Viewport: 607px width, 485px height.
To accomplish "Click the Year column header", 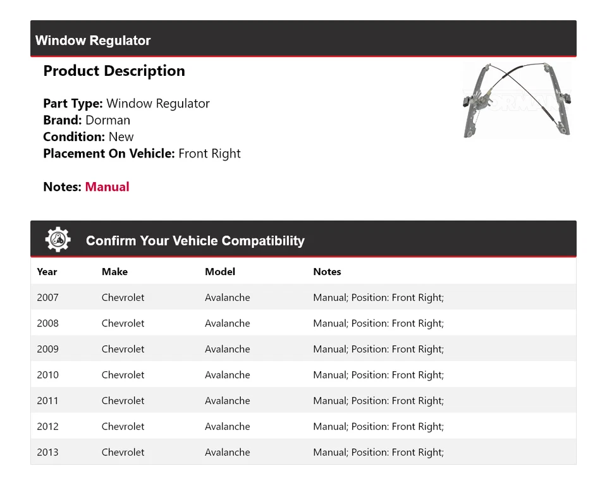I will 47,272.
